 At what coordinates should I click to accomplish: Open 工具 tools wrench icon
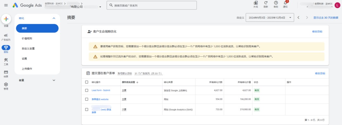click(x=6, y=60)
